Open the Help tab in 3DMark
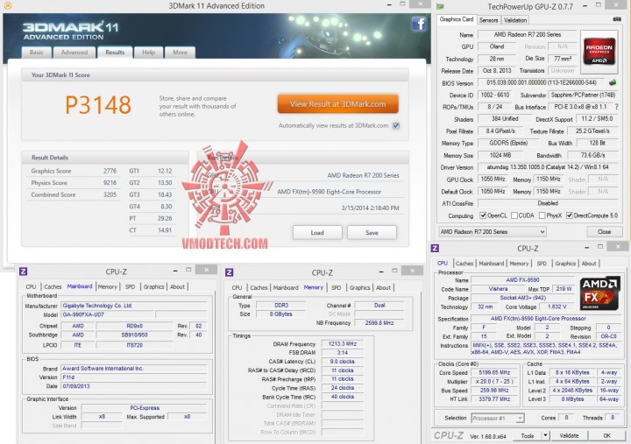The image size is (631, 444). (x=148, y=53)
